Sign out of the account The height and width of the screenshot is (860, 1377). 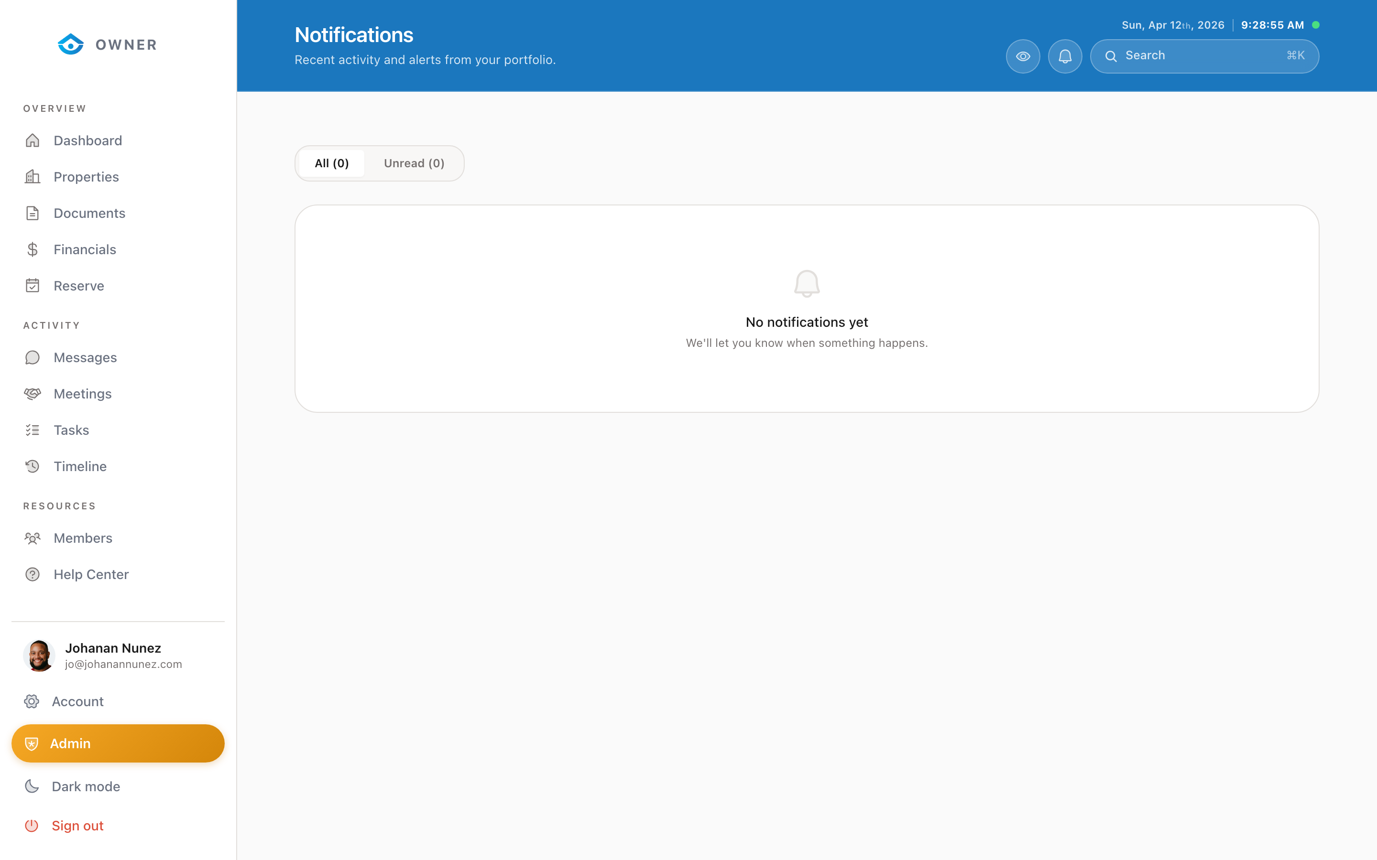click(77, 825)
